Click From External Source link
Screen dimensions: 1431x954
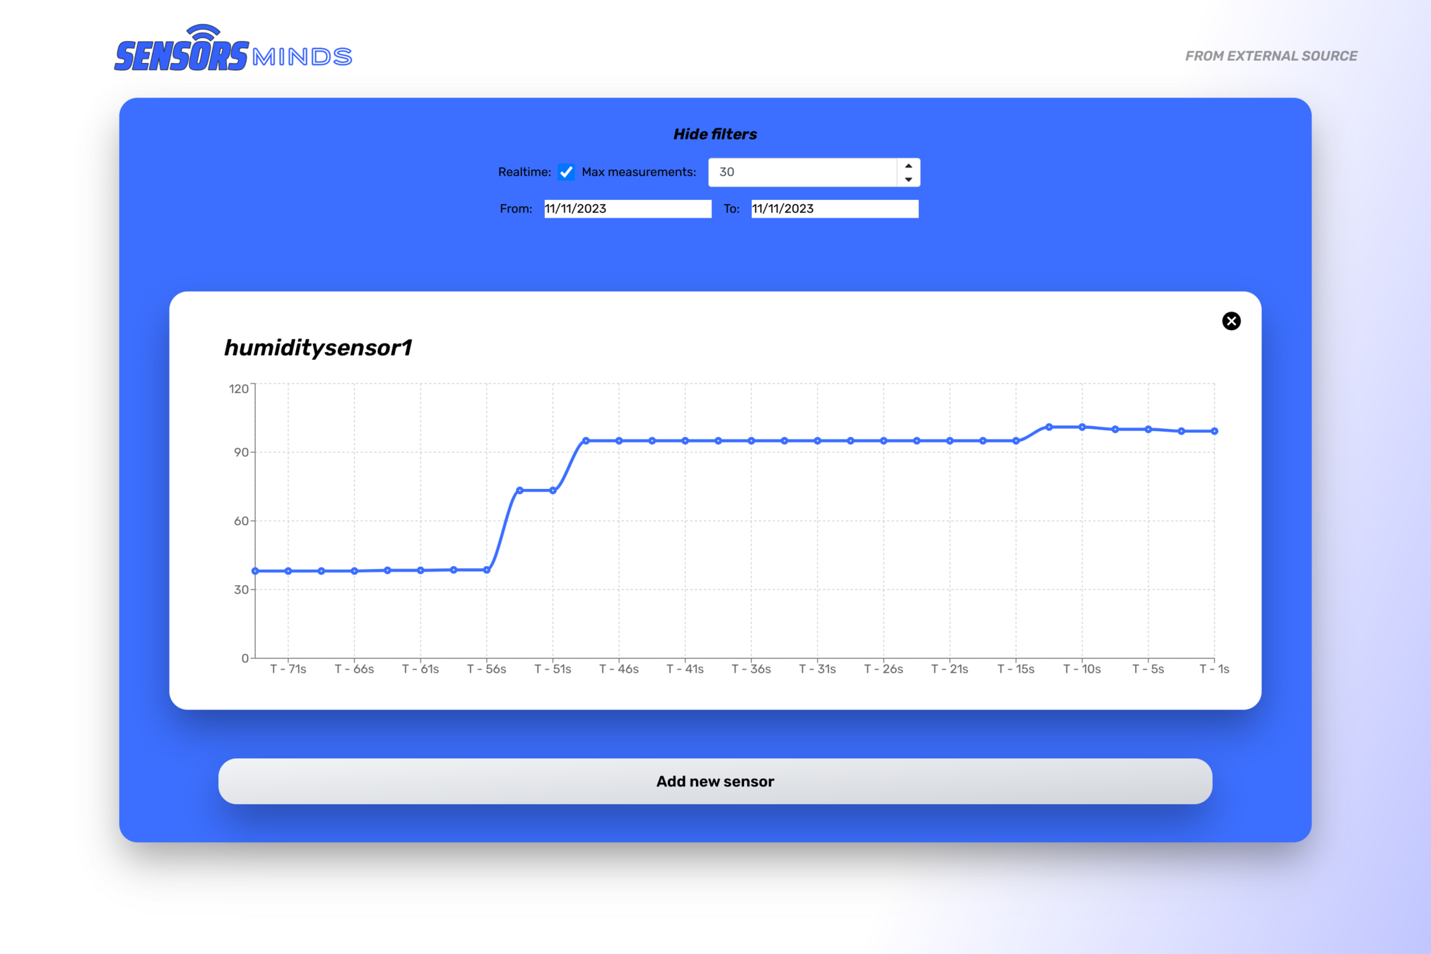(x=1271, y=56)
